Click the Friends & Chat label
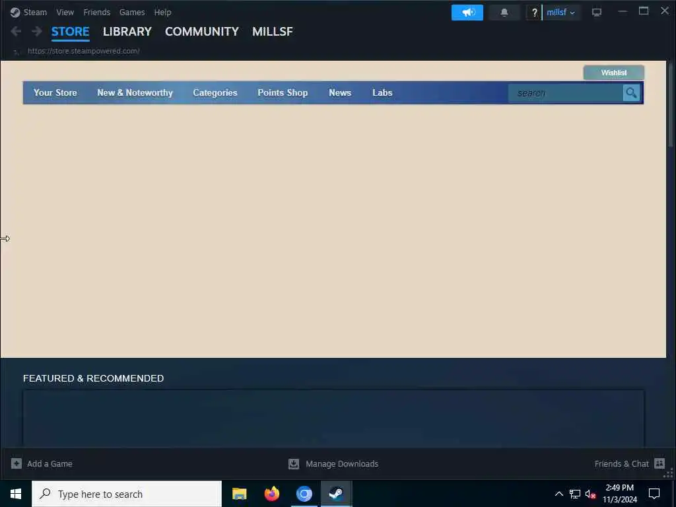The height and width of the screenshot is (507, 676). pyautogui.click(x=622, y=464)
